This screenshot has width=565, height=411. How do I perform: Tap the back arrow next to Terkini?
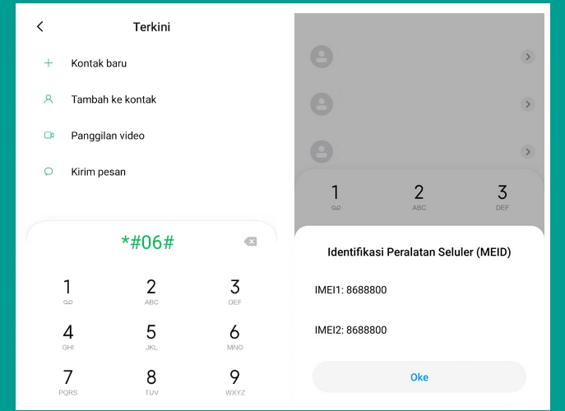pyautogui.click(x=40, y=26)
